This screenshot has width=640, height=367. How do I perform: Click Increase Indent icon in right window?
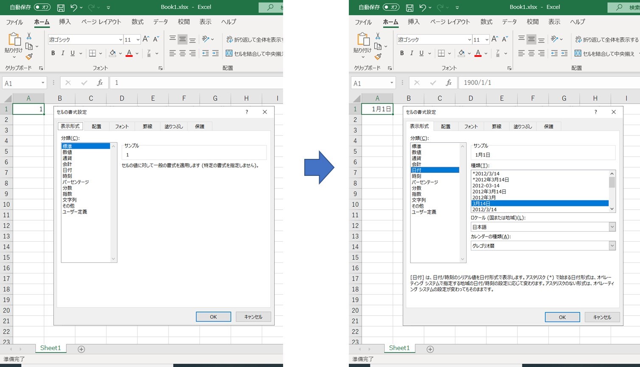564,53
